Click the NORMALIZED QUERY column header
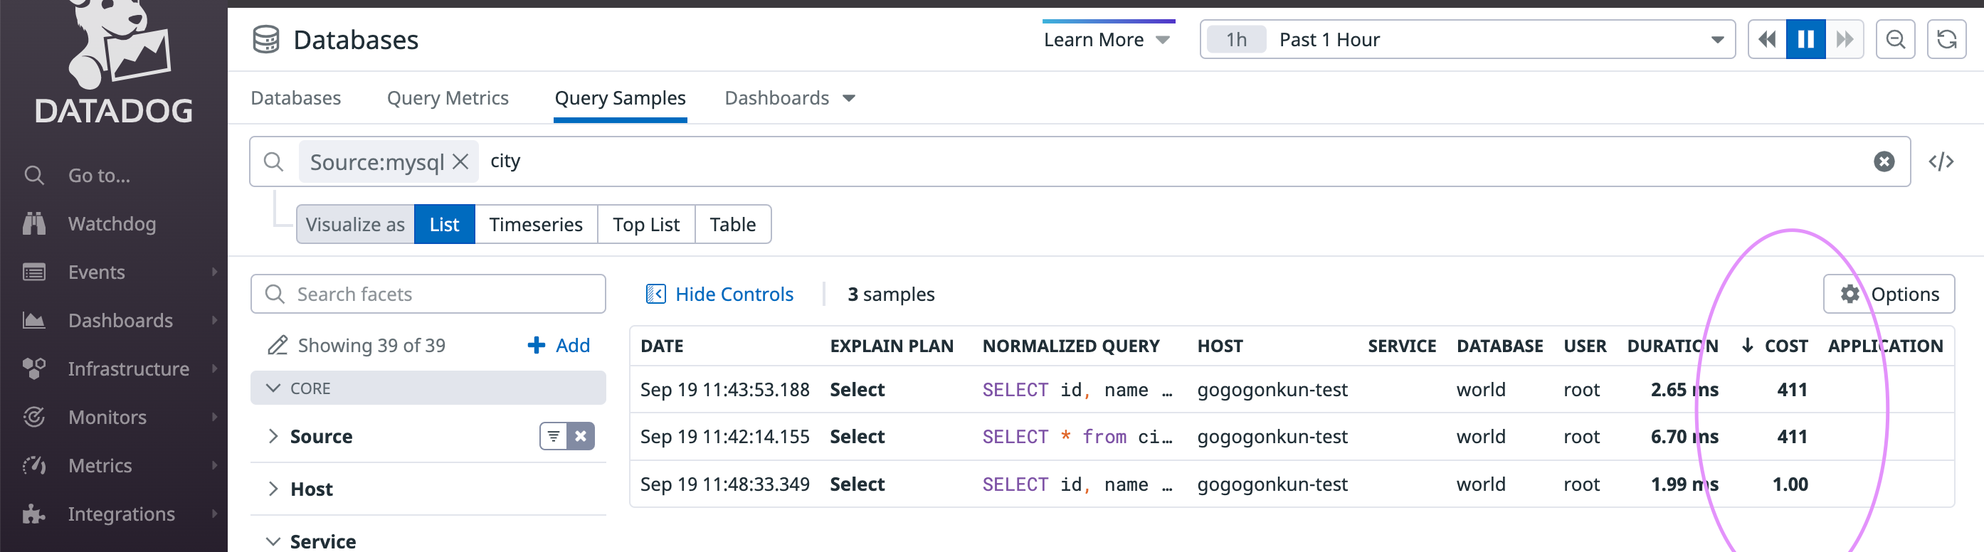This screenshot has height=552, width=1984. pyautogui.click(x=1070, y=346)
